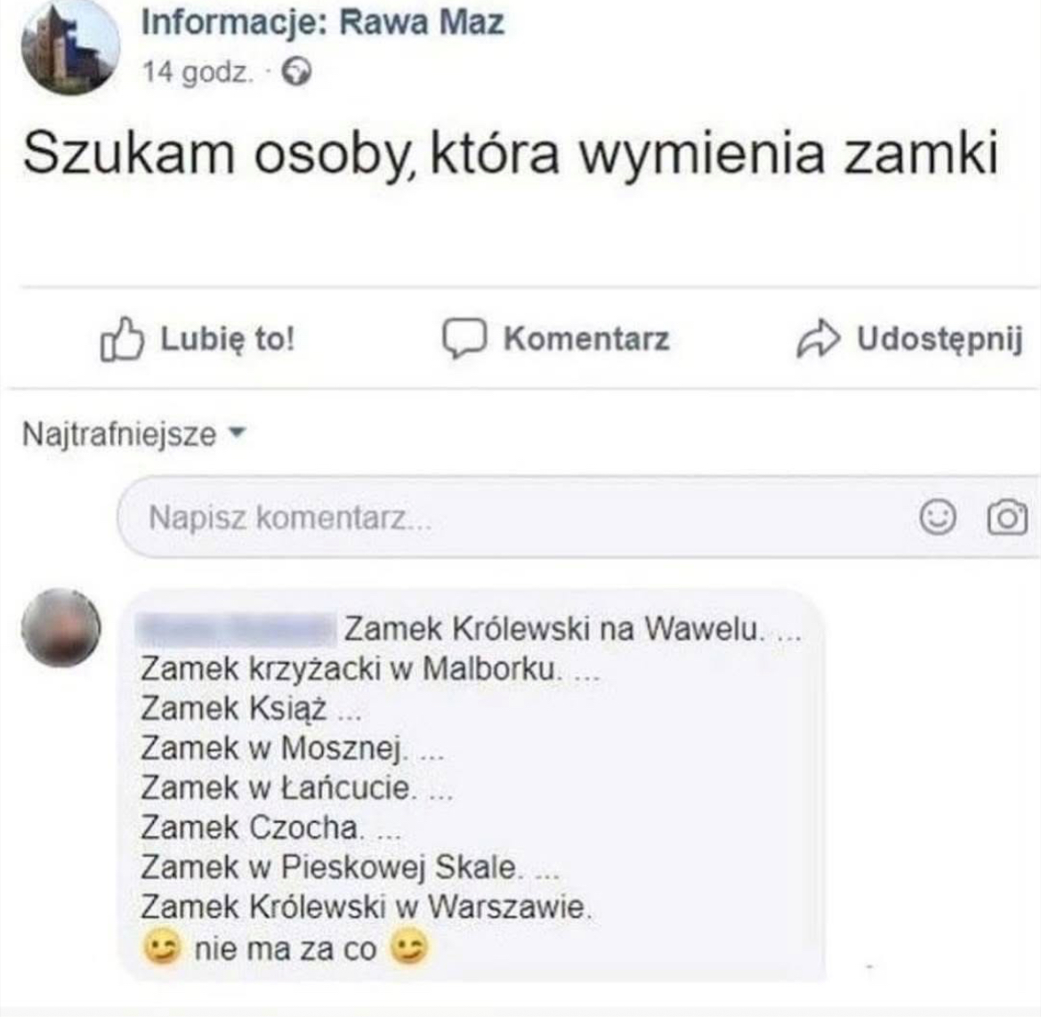Screen dimensions: 1041x1017
Task: Open the blurred commenter's profile picture
Action: [61, 627]
